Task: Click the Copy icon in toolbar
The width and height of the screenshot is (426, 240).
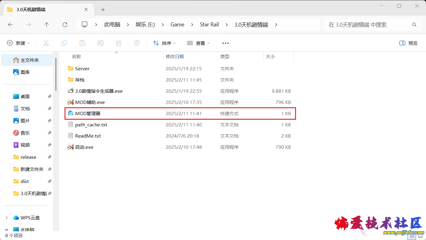Action: pos(64,43)
